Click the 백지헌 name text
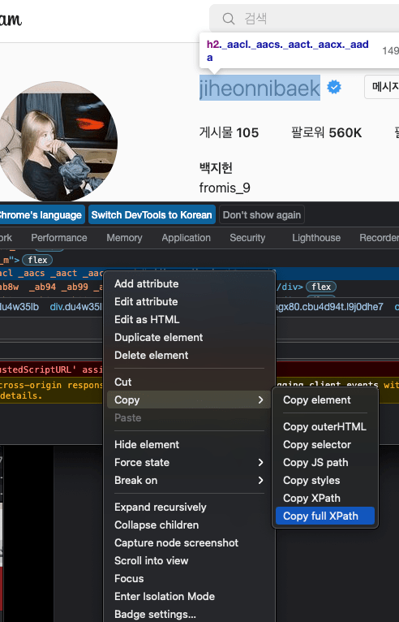399x622 pixels. coord(216,168)
